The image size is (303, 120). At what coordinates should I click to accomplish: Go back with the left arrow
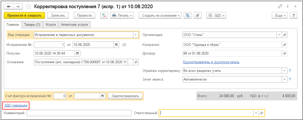(9, 6)
